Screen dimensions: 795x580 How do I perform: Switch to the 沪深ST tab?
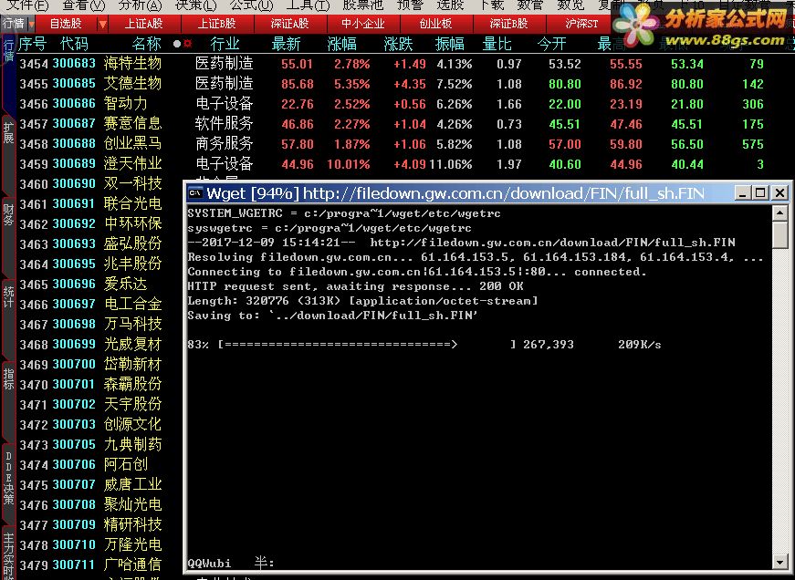pos(581,24)
